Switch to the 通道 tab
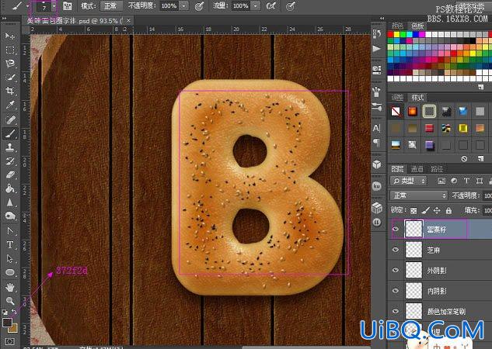Viewport: 492px width, 349px height. click(x=417, y=169)
